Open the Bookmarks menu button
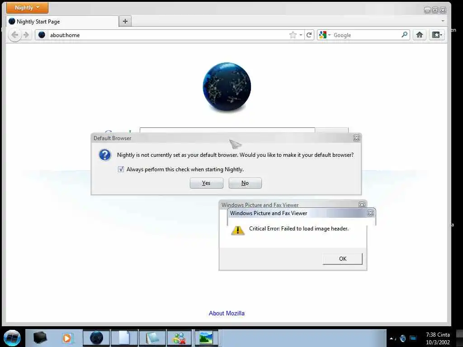This screenshot has height=347, width=463. coord(437,35)
